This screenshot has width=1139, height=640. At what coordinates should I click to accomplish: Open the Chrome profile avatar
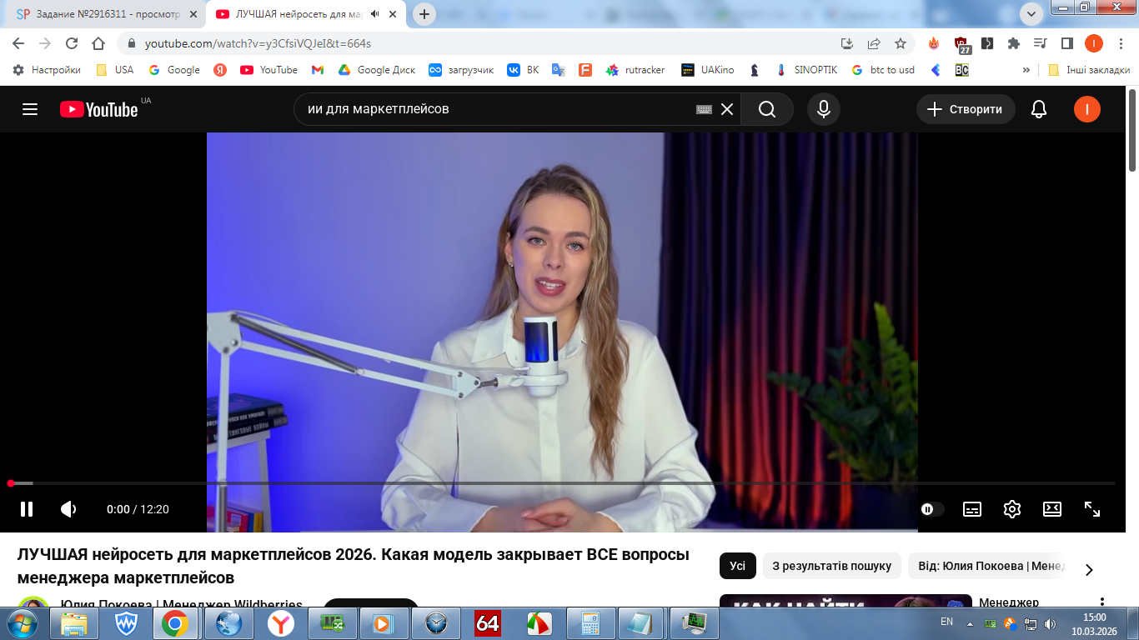[x=1094, y=43]
